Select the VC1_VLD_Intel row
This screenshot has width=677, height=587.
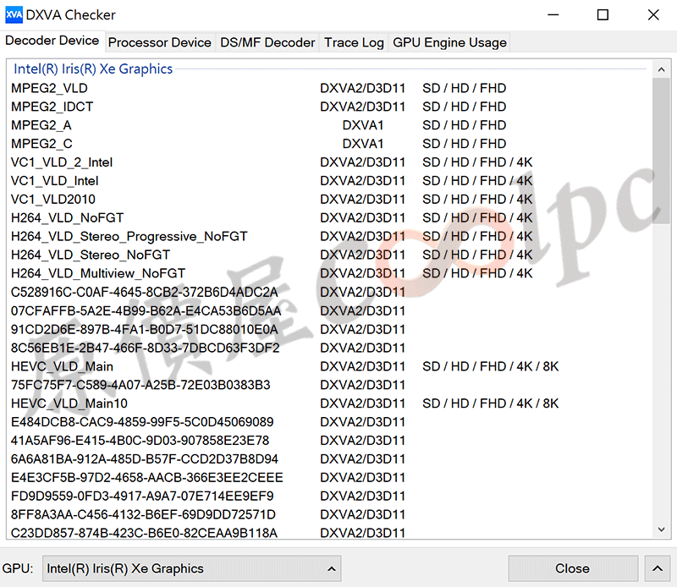point(329,181)
